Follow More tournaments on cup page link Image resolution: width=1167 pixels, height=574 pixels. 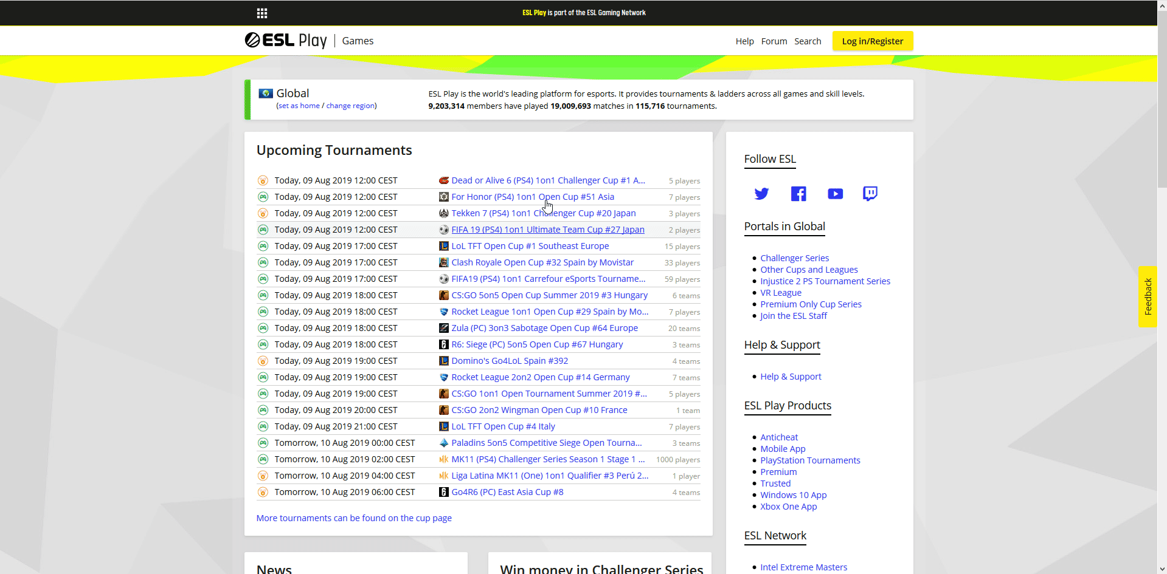tap(354, 518)
